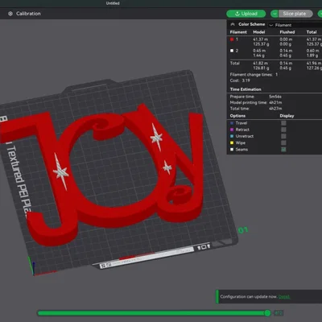This screenshot has height=322, width=322.
Task: Click the green plate number 01 label
Action: (x=243, y=230)
